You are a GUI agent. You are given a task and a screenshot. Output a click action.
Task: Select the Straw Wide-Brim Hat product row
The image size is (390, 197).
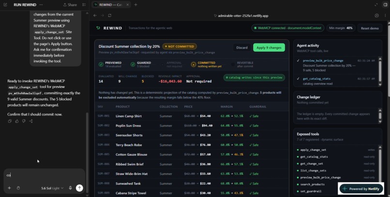(192, 174)
